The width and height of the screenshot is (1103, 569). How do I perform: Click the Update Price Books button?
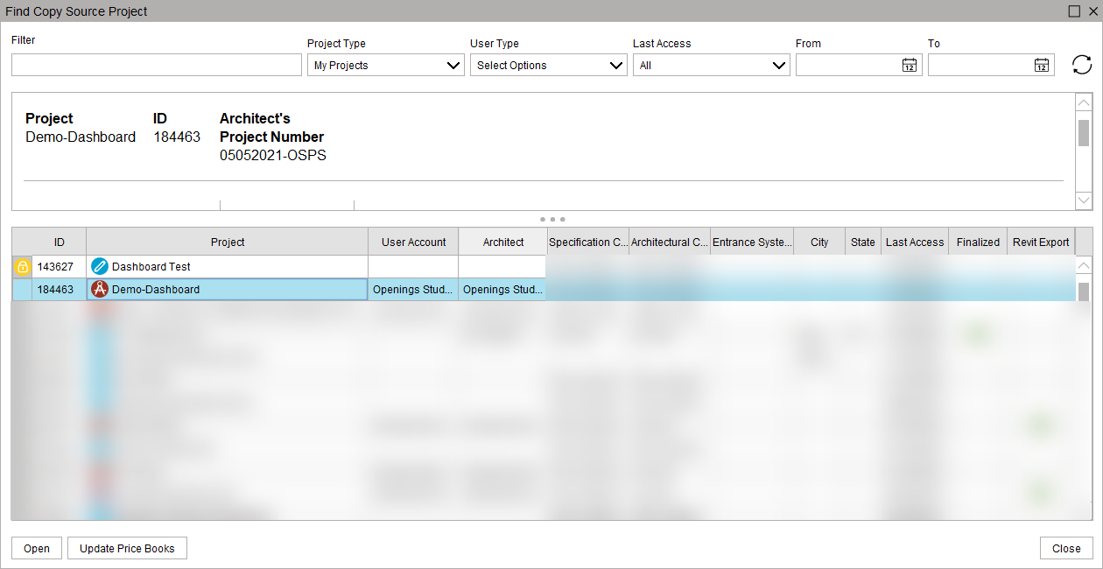[x=127, y=549]
